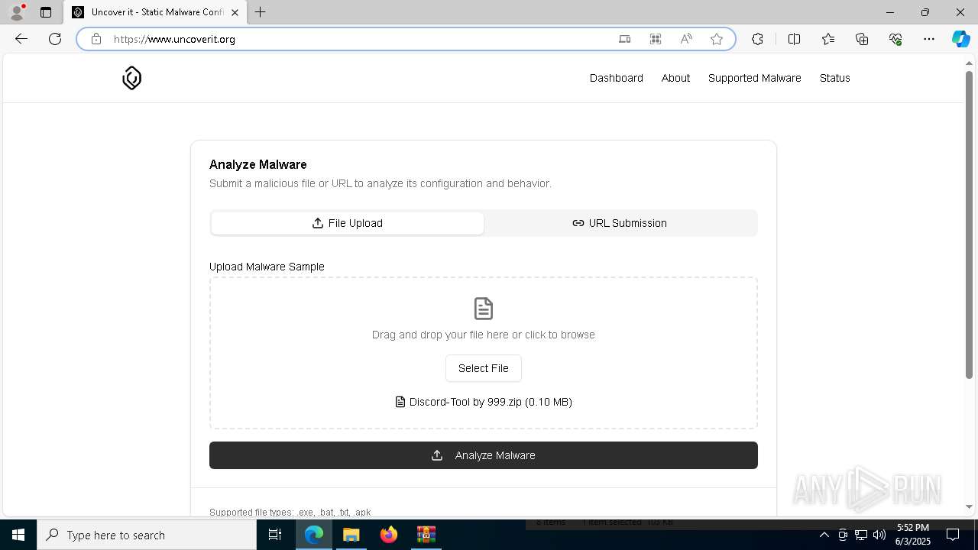Screen dimensions: 978x550
Task: Open the volume control tray icon
Action: (x=879, y=535)
